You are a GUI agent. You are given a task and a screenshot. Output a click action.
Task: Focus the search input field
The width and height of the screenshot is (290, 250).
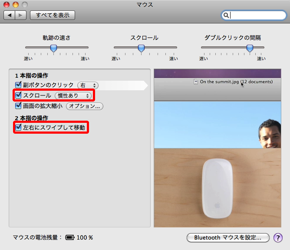pyautogui.click(x=254, y=15)
